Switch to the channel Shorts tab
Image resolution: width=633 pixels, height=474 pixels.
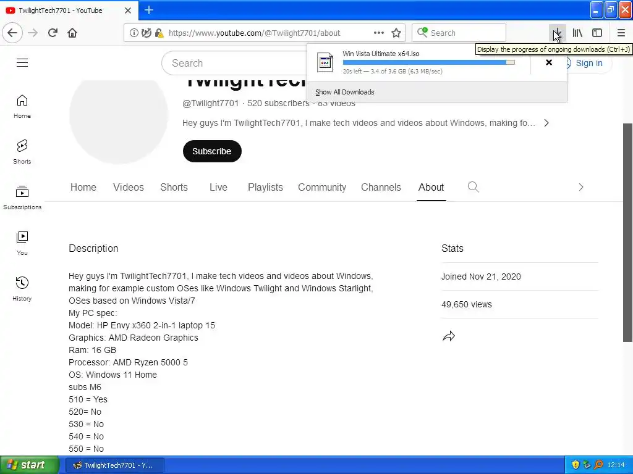click(174, 188)
